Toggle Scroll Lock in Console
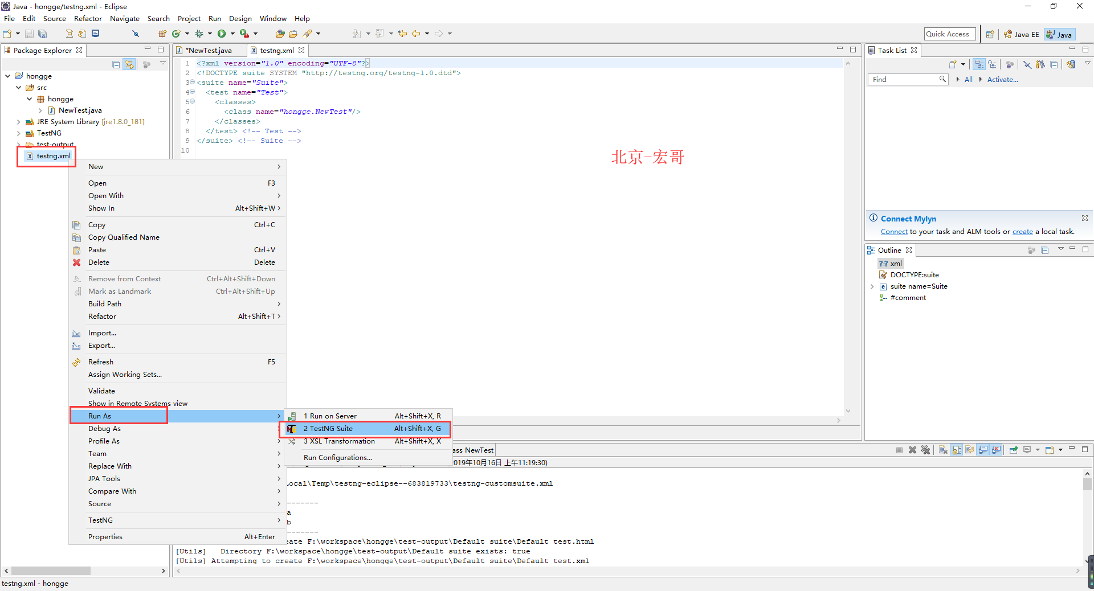Image resolution: width=1094 pixels, height=591 pixels. coord(956,450)
